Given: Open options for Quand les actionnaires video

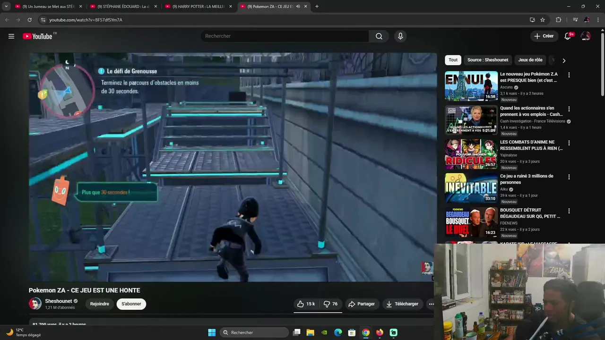Looking at the screenshot, I should 569,109.
